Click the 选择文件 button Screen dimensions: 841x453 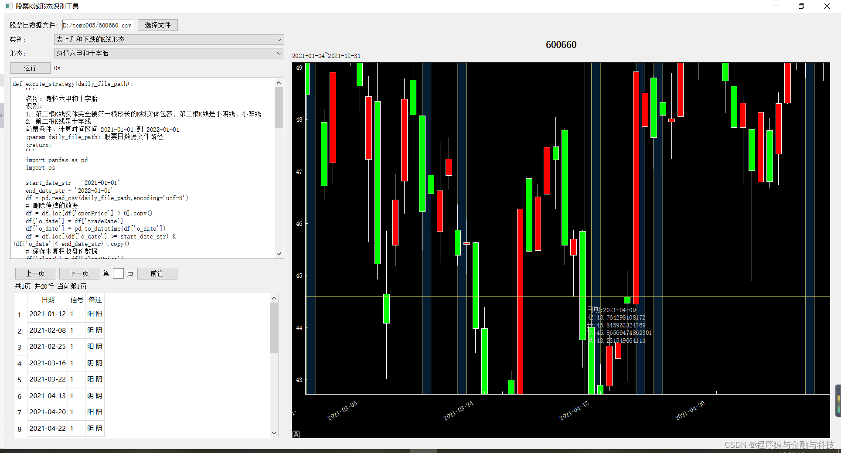tap(158, 25)
